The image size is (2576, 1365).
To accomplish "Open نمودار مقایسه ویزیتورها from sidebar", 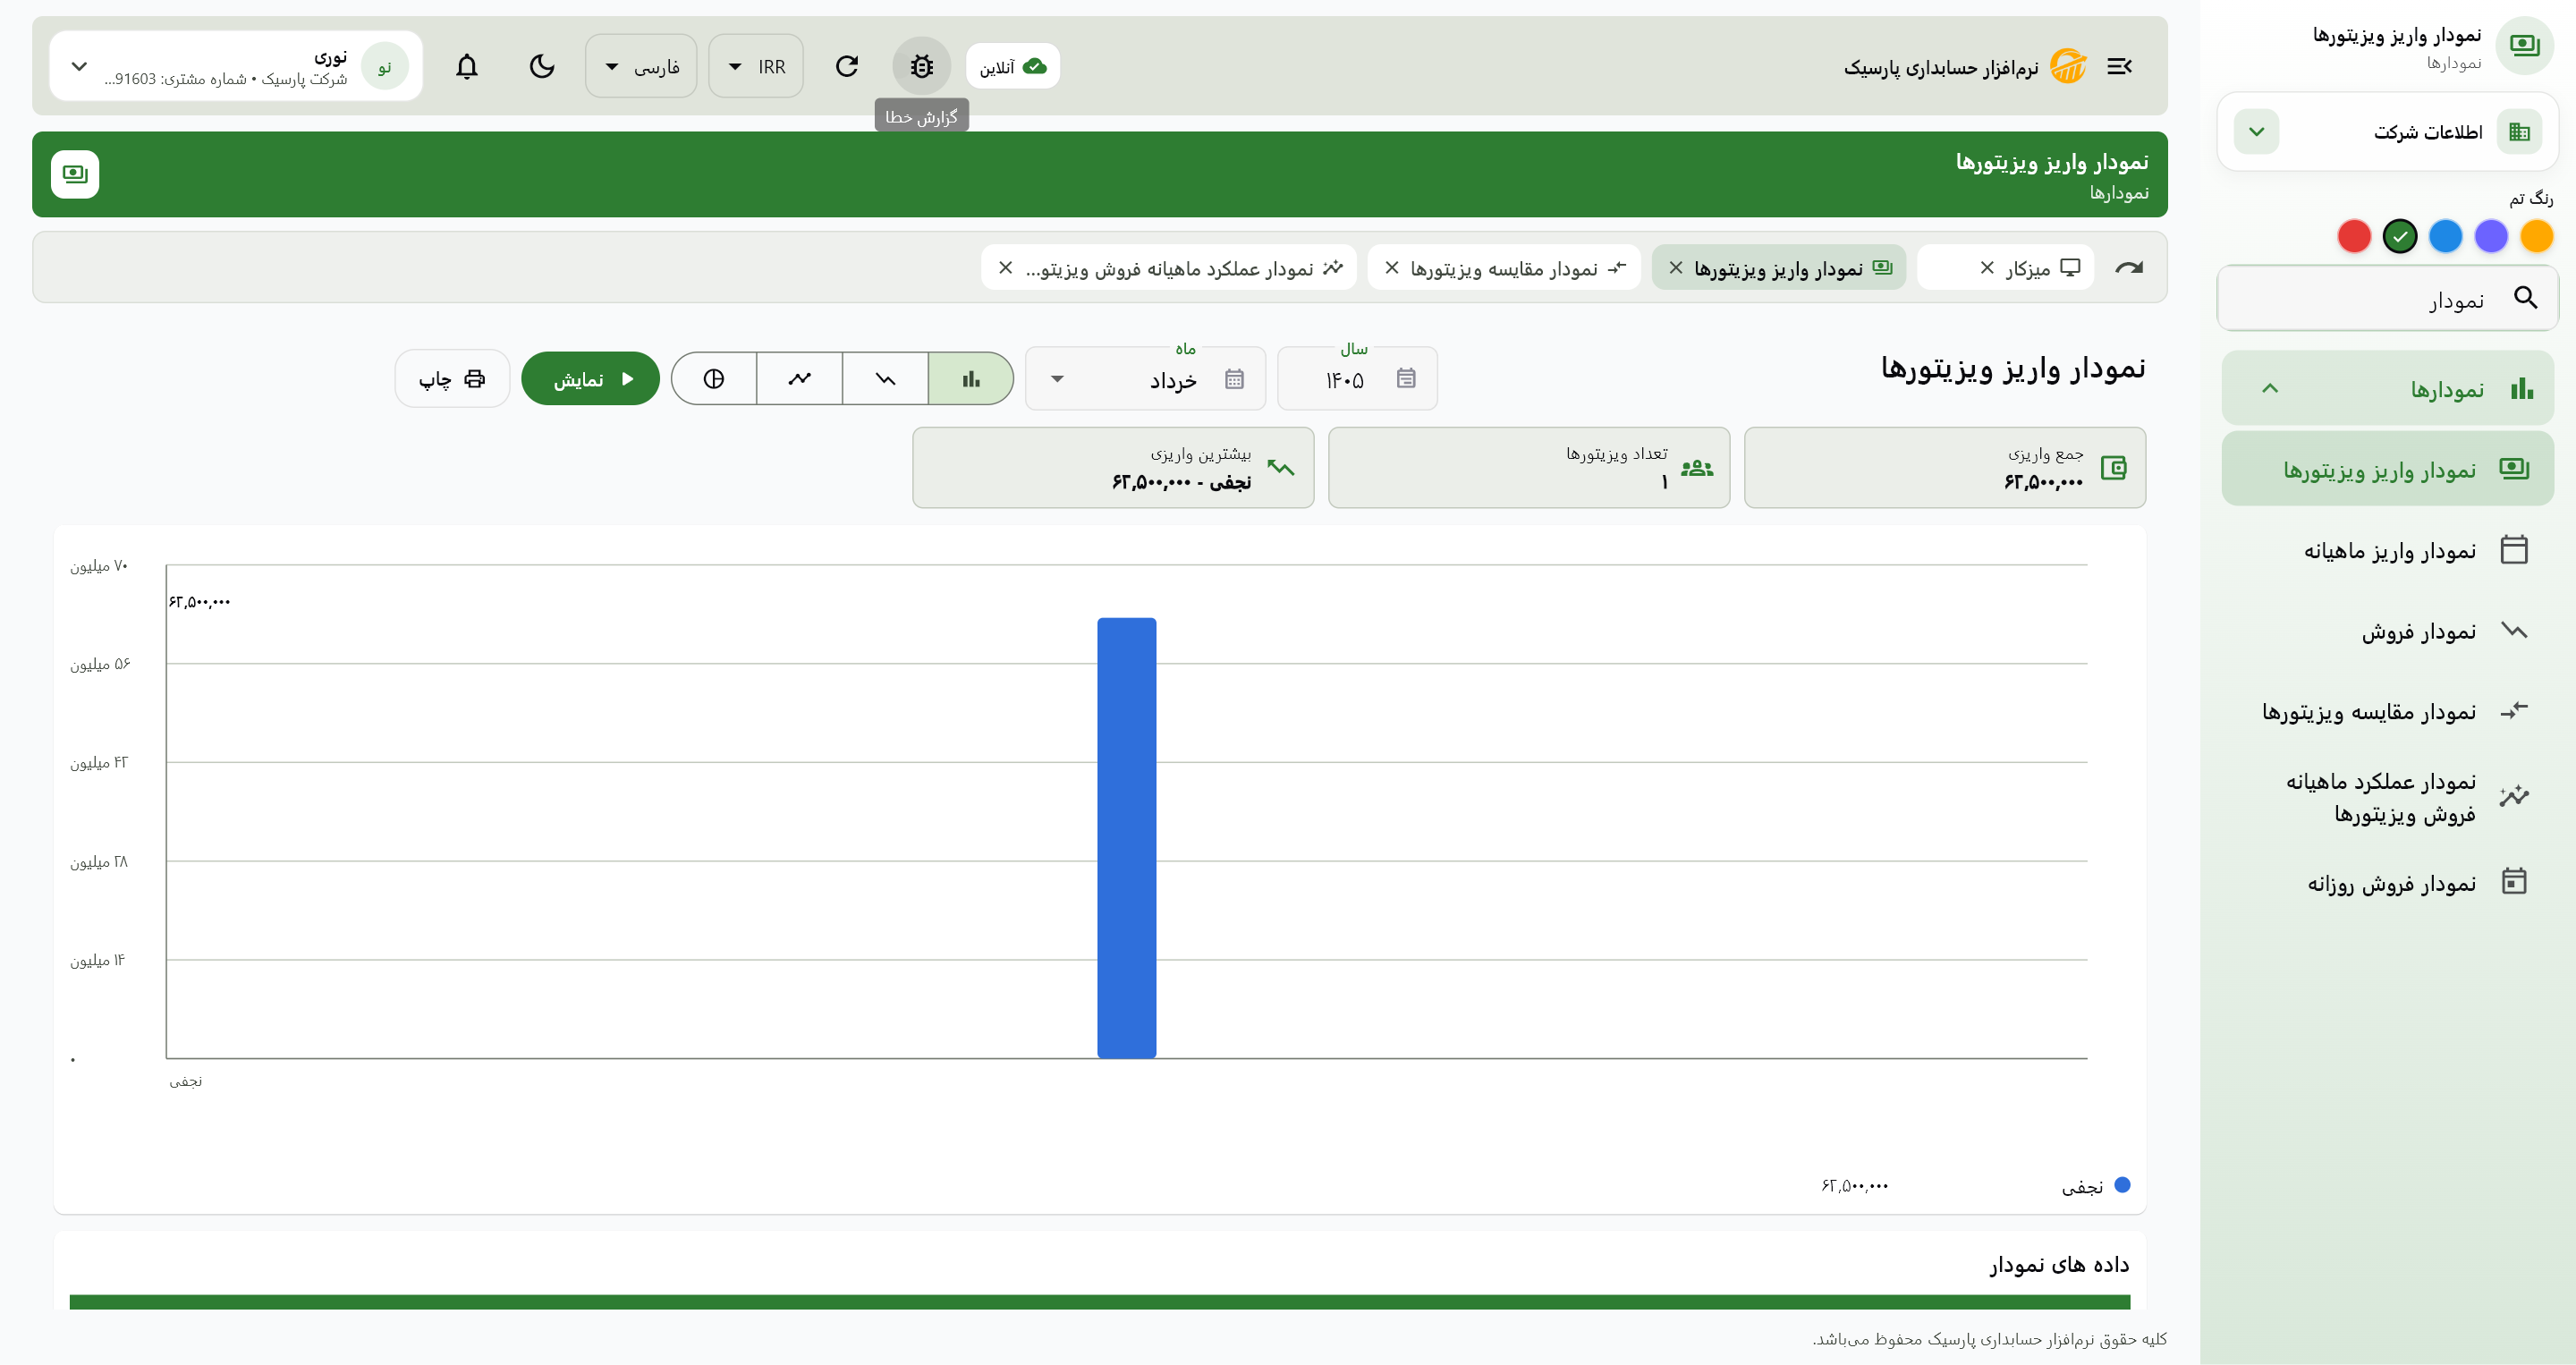I will (2387, 711).
